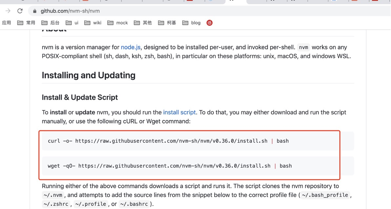
Task: Open the 常用 bookmark folder
Action: point(26,23)
